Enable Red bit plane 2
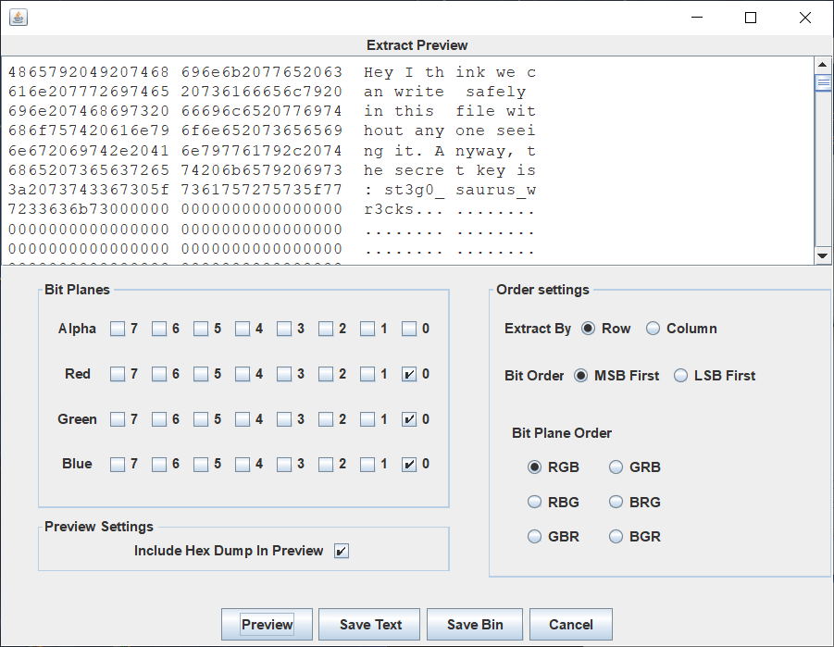The image size is (834, 647). click(x=326, y=374)
